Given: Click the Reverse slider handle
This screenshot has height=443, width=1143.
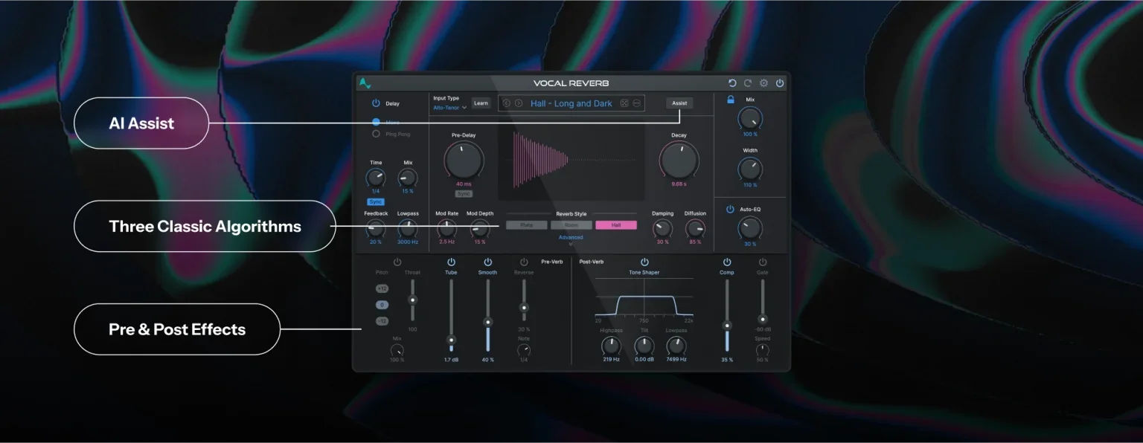Looking at the screenshot, I should [524, 307].
